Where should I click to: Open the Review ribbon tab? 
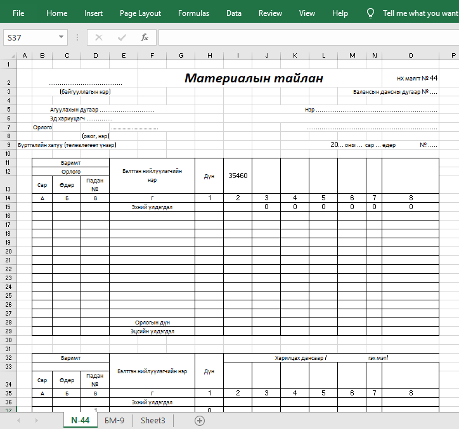coord(270,13)
